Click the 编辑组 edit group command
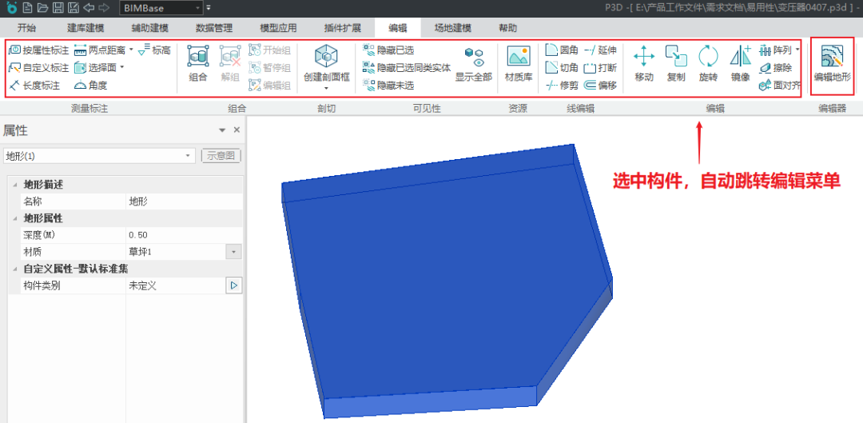This screenshot has height=423, width=863. [269, 86]
